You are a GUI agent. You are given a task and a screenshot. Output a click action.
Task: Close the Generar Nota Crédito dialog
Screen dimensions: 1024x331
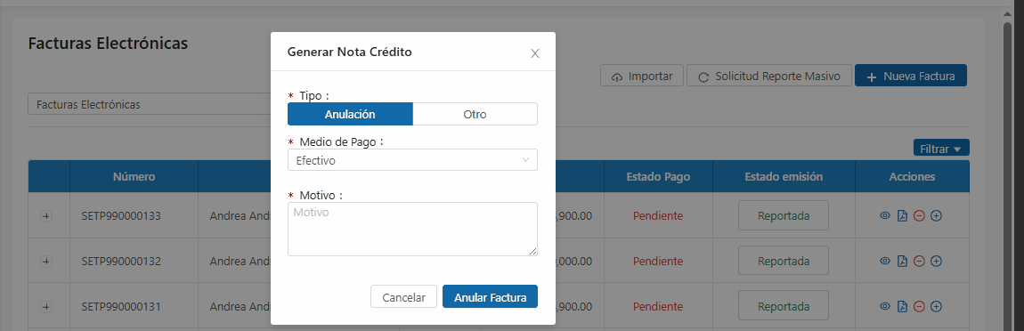[x=535, y=53]
